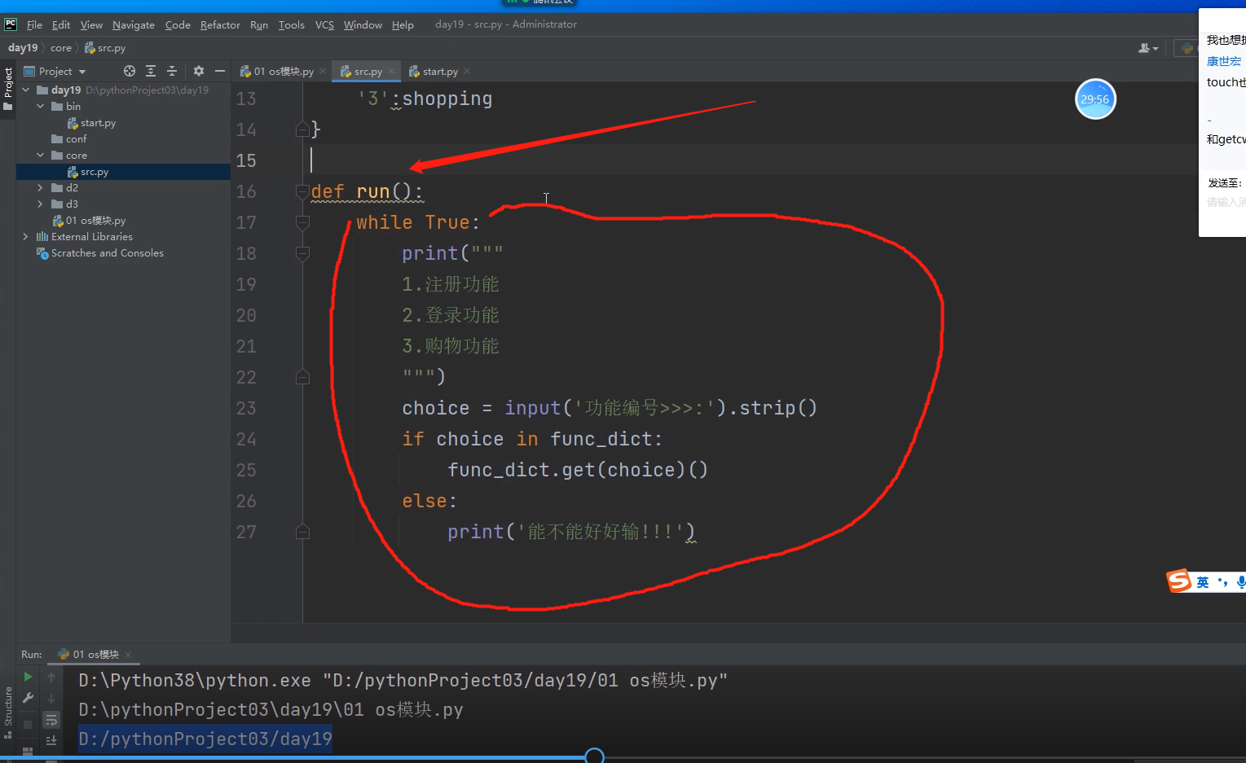Click the blue 29:56 timer bubble
This screenshot has height=763, width=1246.
pyautogui.click(x=1095, y=99)
